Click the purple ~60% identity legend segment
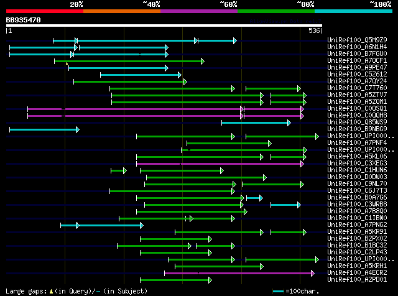The height and width of the screenshot is (296, 398). pos(199,11)
